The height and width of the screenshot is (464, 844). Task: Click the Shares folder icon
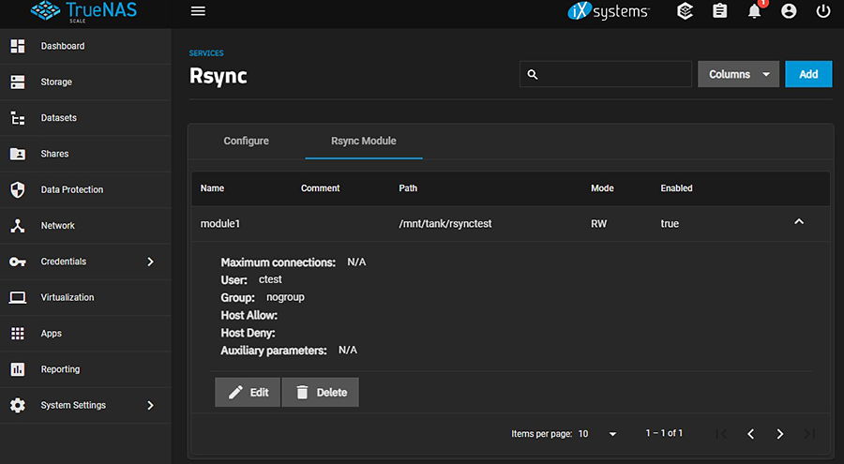(18, 154)
